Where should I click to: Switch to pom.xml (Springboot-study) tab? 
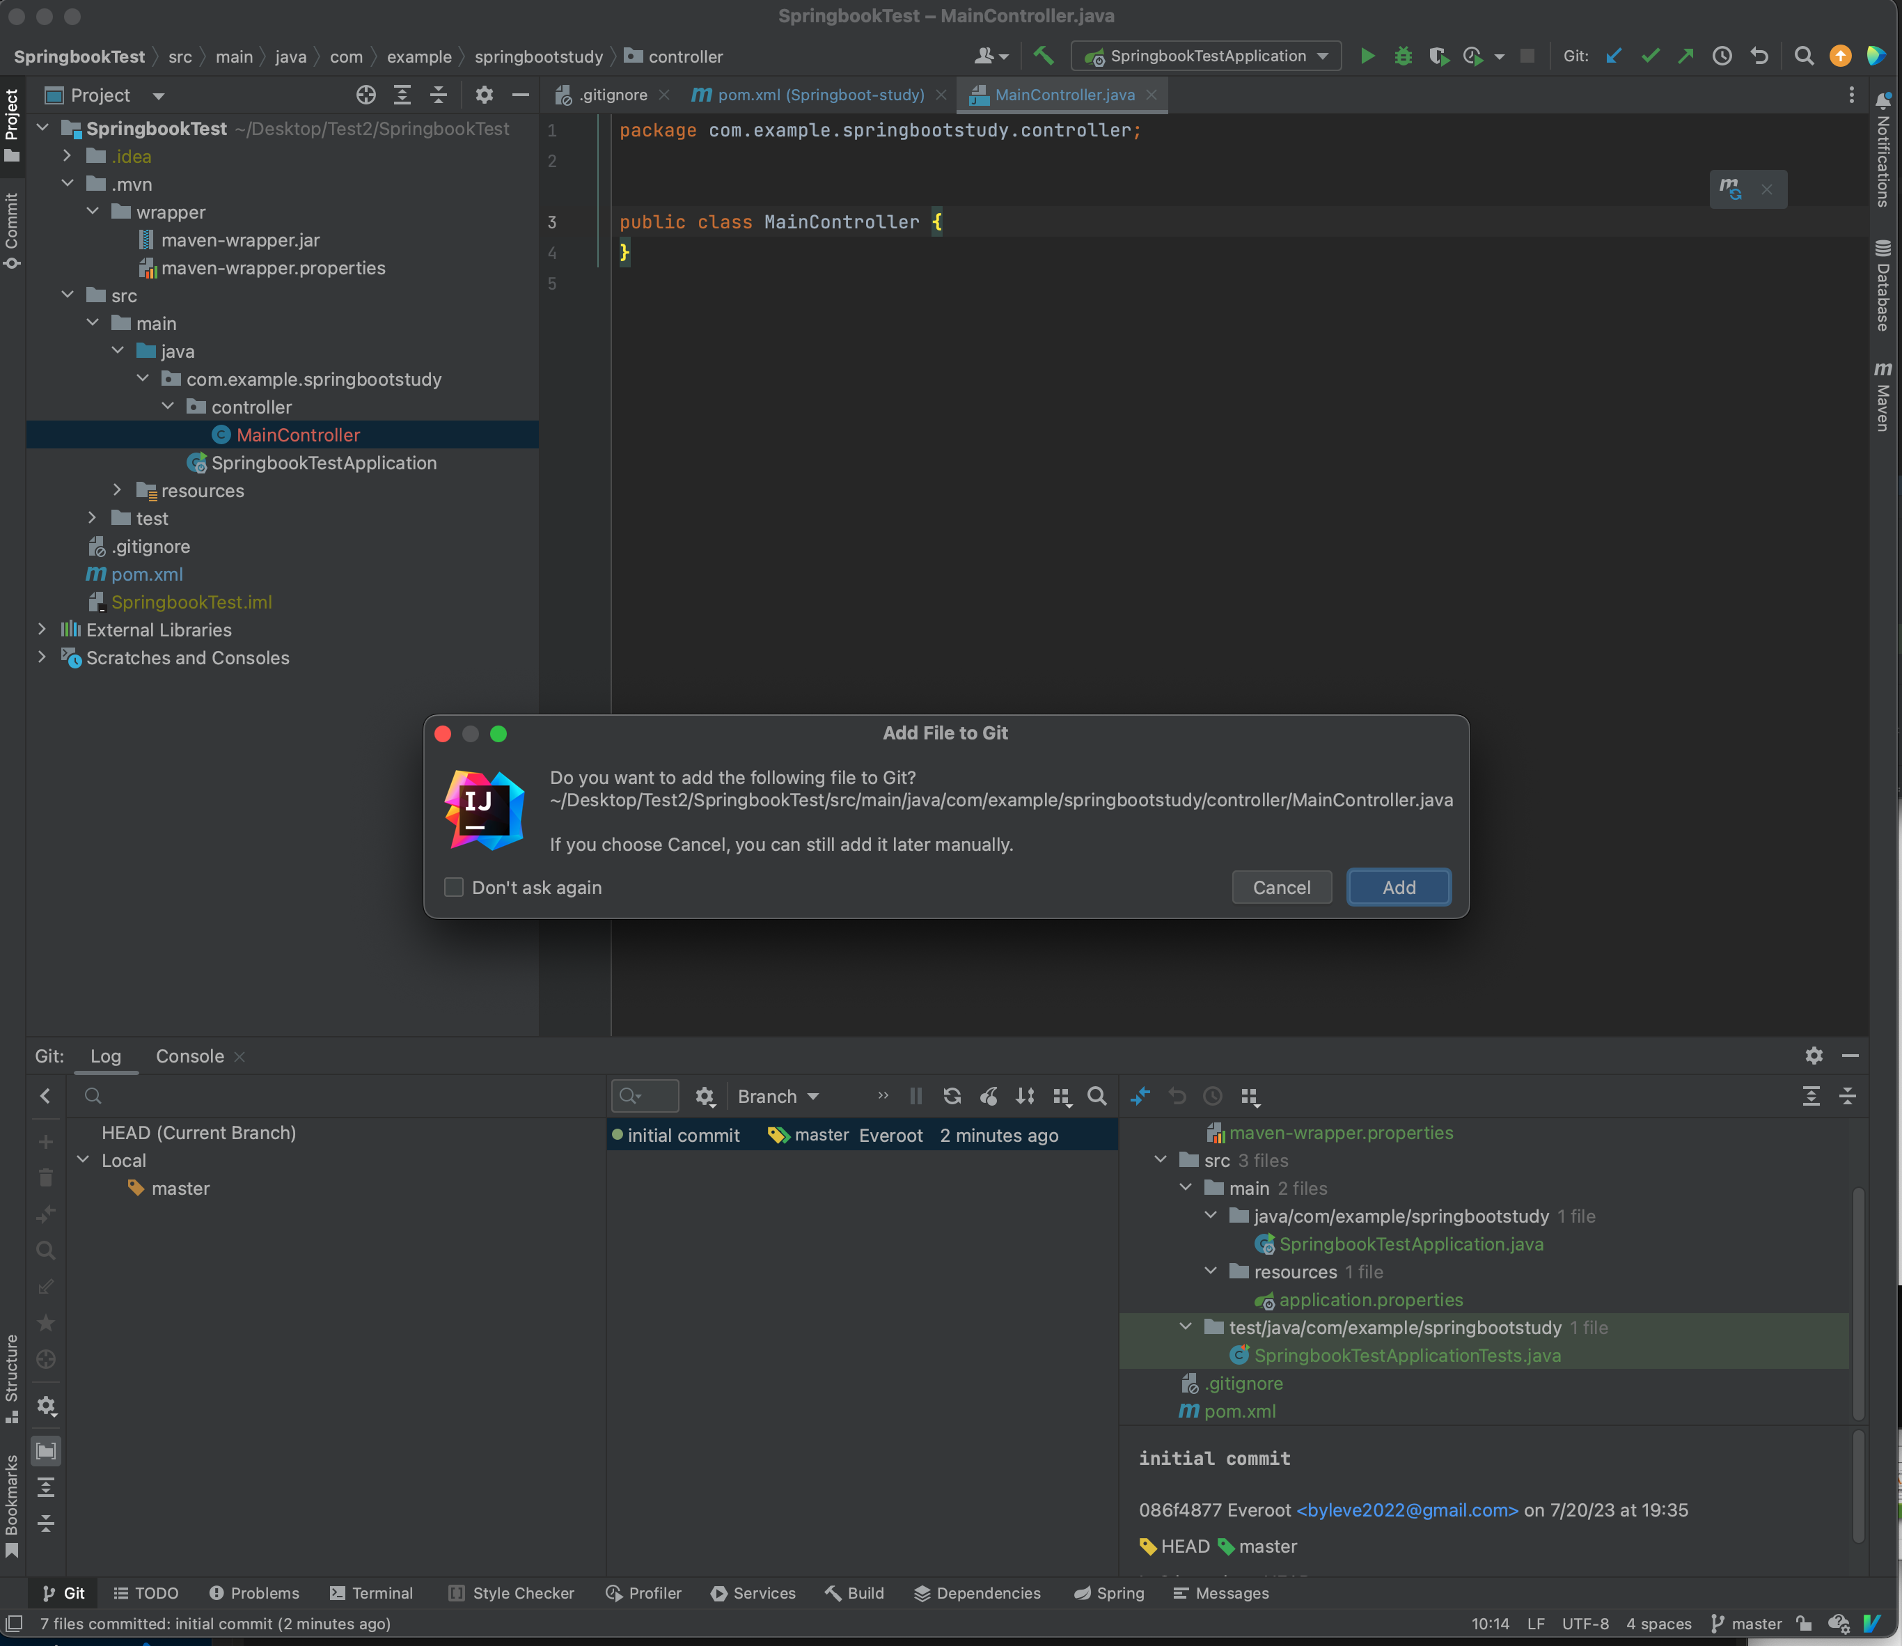tap(820, 95)
